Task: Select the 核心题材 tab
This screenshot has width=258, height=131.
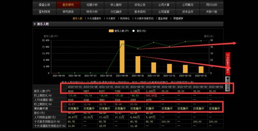Action: coord(116,5)
